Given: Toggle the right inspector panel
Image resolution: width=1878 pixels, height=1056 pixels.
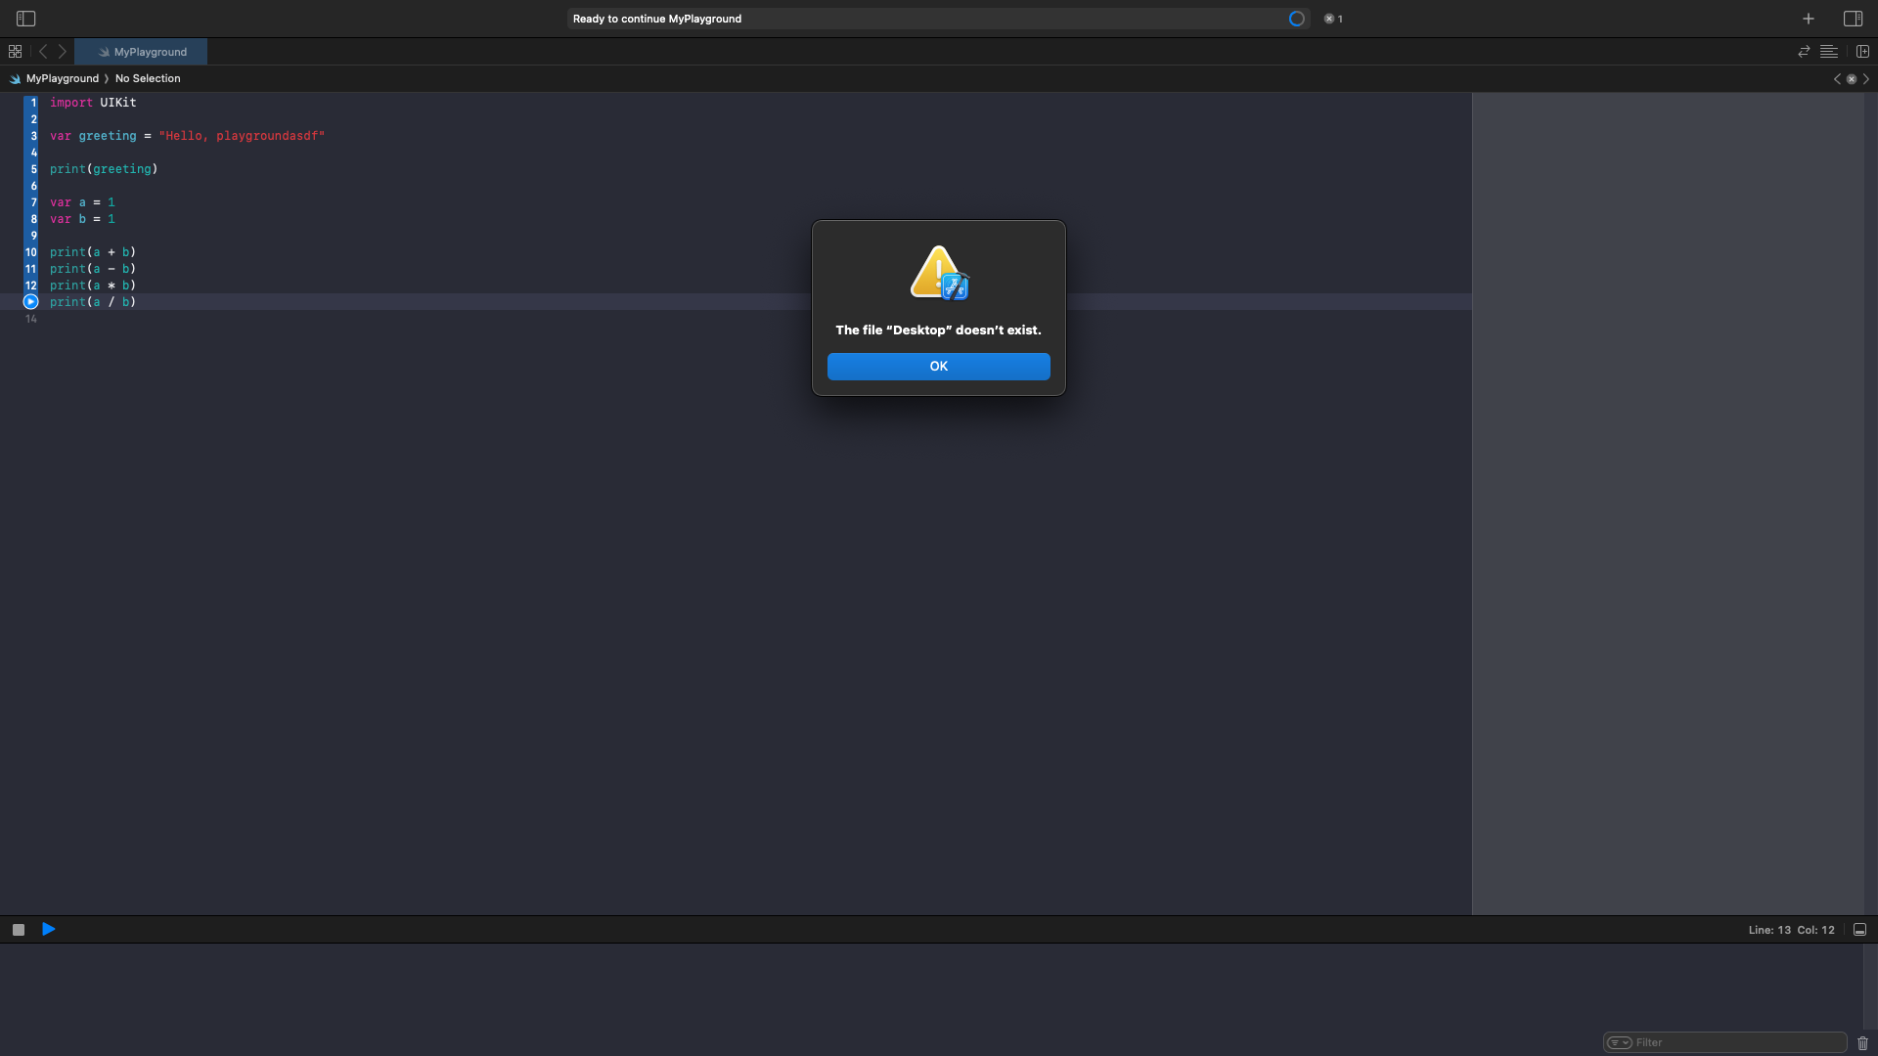Looking at the screenshot, I should click(x=1853, y=19).
